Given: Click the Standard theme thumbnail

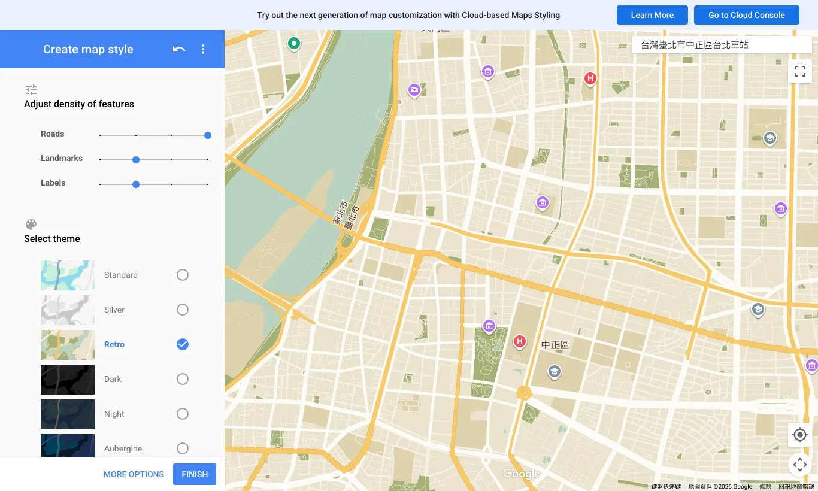Looking at the screenshot, I should 68,275.
